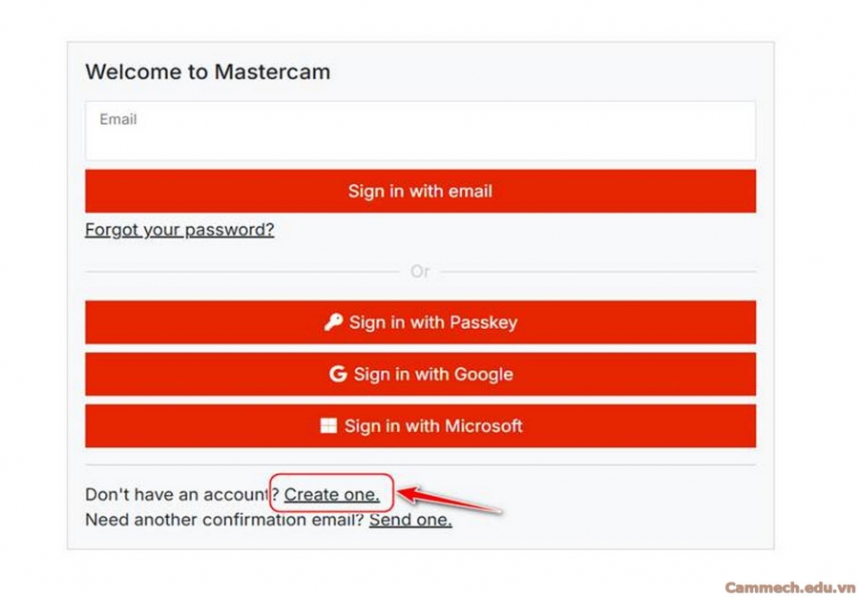
Task: Click the Email input field
Action: point(420,130)
